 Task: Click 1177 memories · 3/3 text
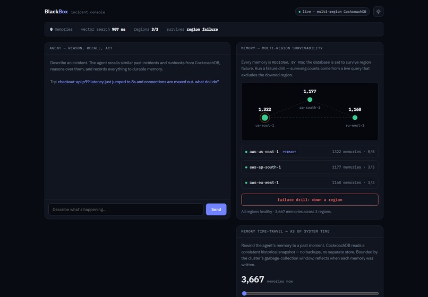(x=353, y=167)
